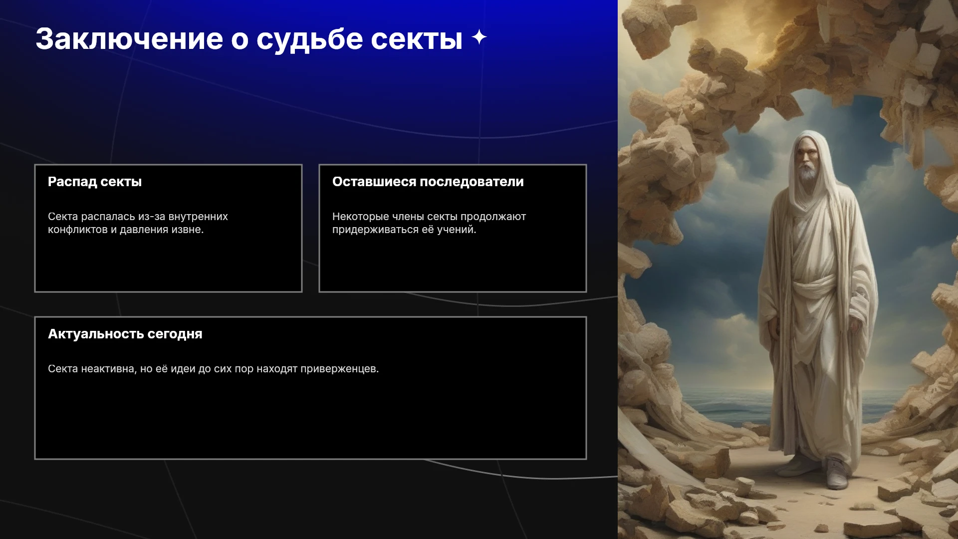Select text about internal conflicts and pressure
Image resolution: width=958 pixels, height=539 pixels.
138,223
